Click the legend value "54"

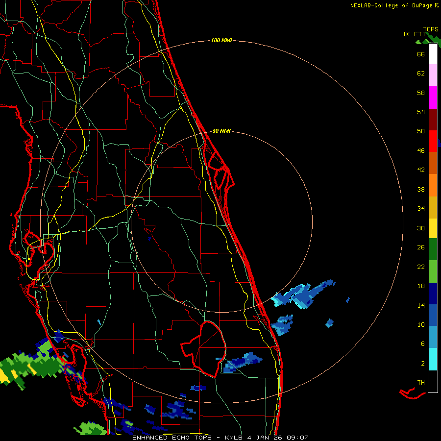[421, 112]
